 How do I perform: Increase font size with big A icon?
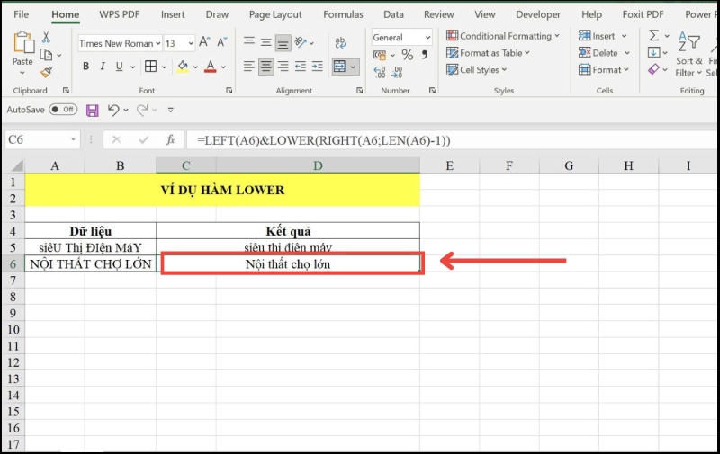(x=205, y=42)
